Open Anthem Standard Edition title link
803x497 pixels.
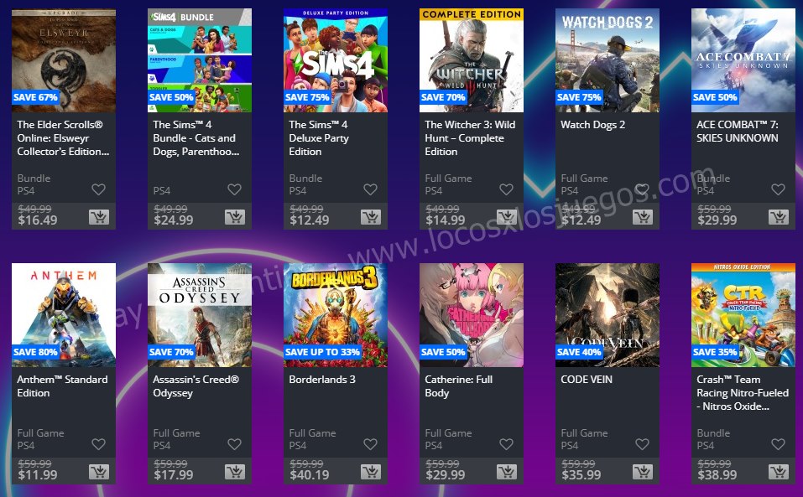pos(62,386)
